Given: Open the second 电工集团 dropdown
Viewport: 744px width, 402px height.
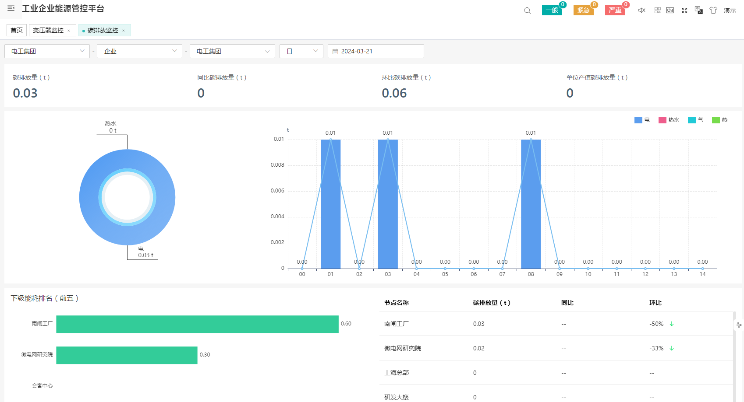Looking at the screenshot, I should click(232, 51).
